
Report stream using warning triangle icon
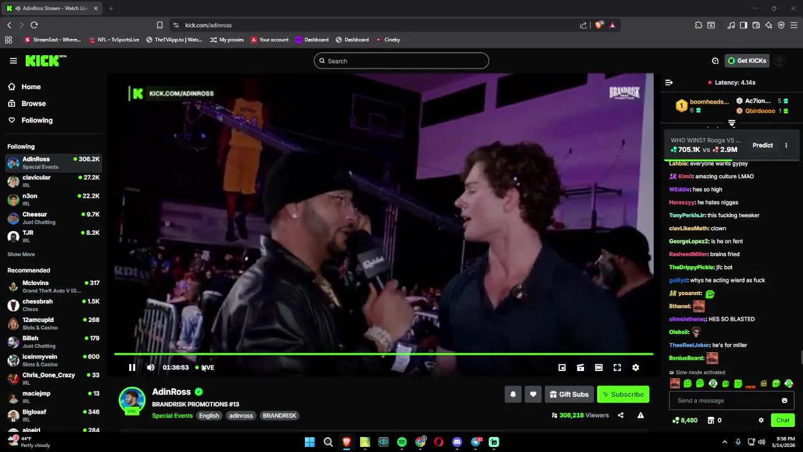pos(641,415)
